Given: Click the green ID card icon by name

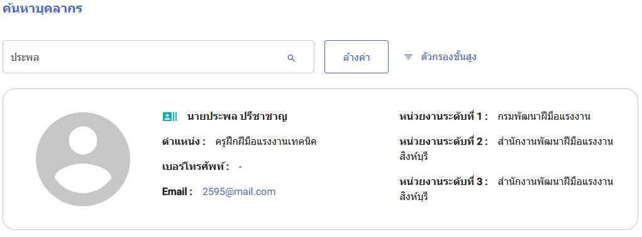Looking at the screenshot, I should tap(170, 117).
